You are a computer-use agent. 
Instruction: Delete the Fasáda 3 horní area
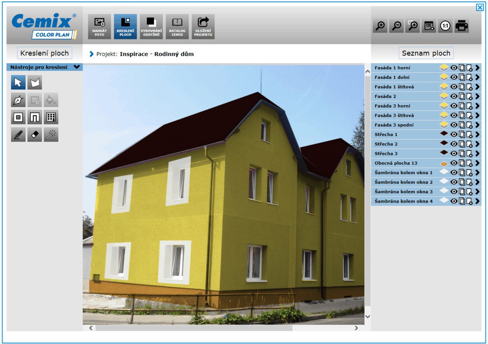[x=469, y=106]
